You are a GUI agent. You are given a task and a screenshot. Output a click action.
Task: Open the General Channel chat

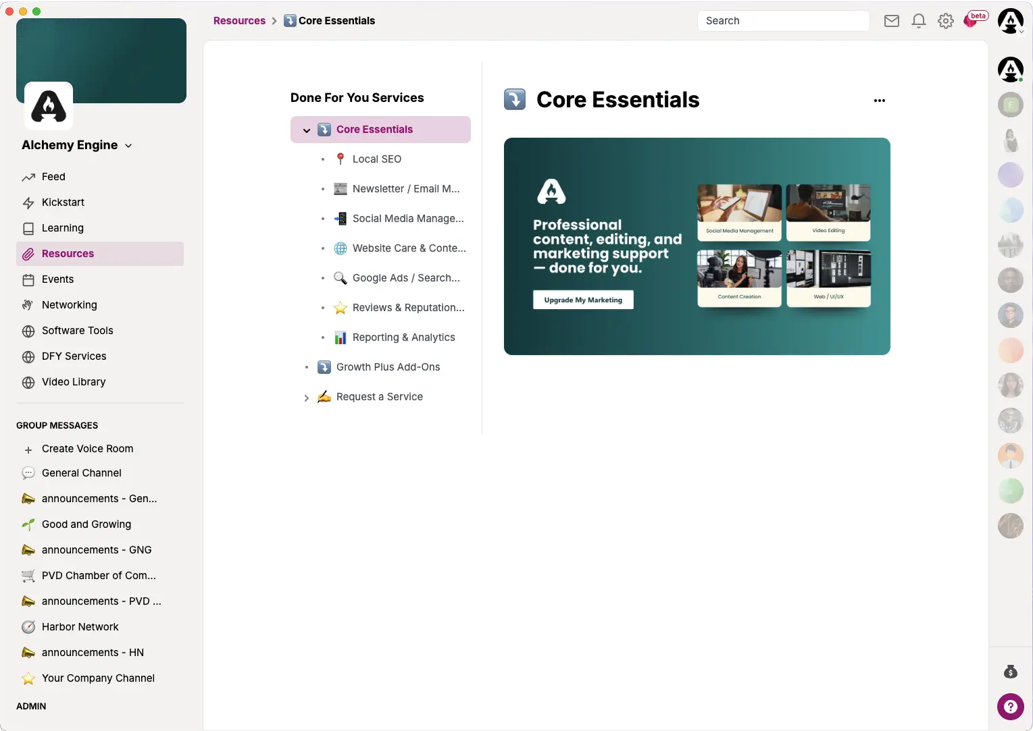point(81,473)
